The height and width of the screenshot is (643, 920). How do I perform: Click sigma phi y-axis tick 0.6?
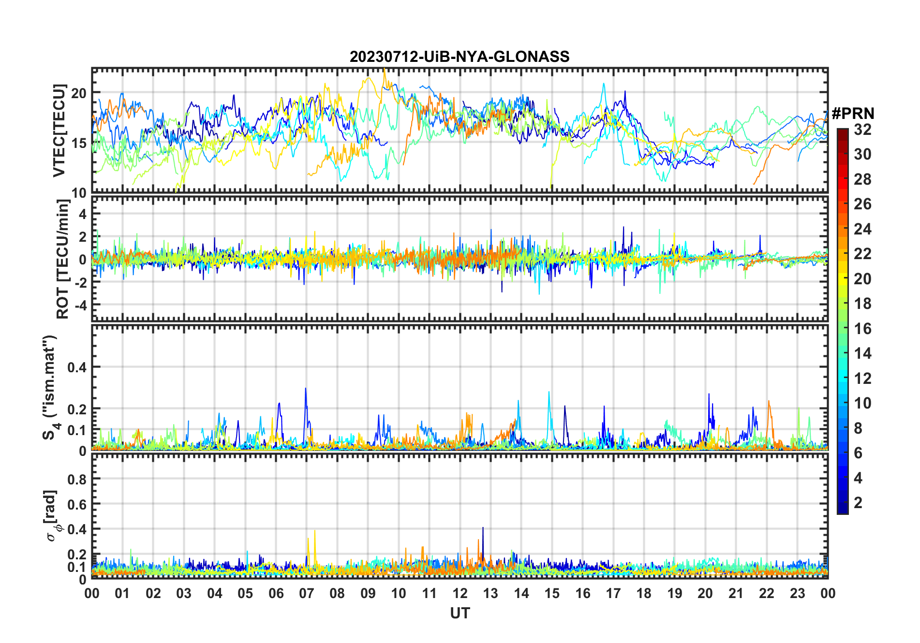(77, 504)
